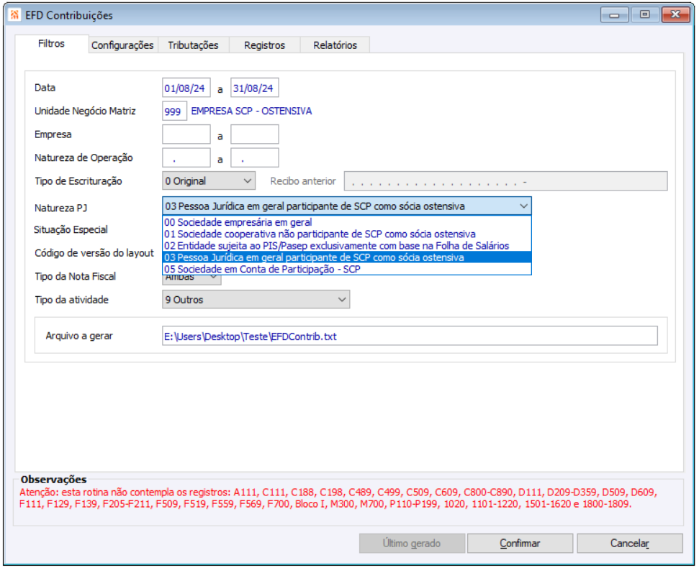The image size is (699, 568).
Task: Open the Tipo da atividade dropdown
Action: point(256,300)
